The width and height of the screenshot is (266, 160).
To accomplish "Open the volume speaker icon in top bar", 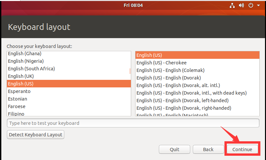I will point(241,5).
